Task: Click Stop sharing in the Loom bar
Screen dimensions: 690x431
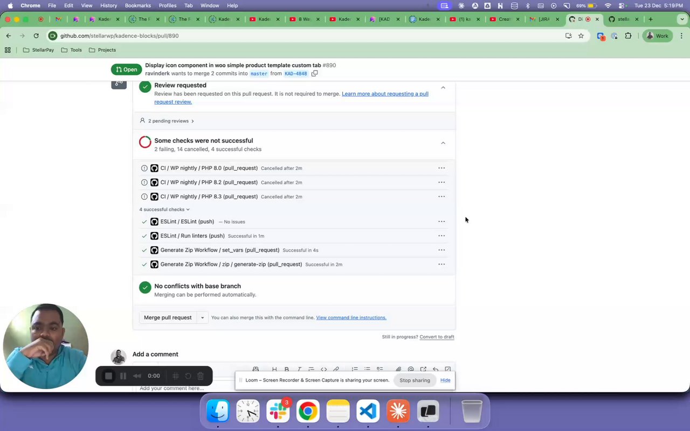Action: coord(415,380)
